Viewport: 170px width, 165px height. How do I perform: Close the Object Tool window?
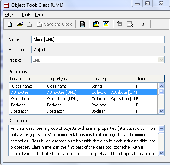pyautogui.click(x=161, y=3)
